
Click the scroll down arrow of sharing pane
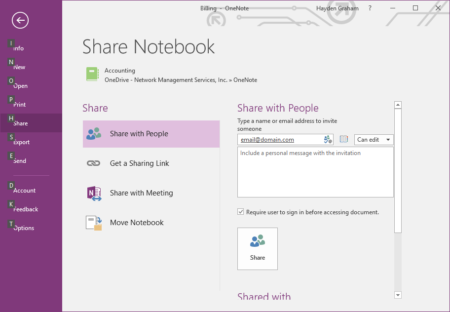click(x=398, y=295)
